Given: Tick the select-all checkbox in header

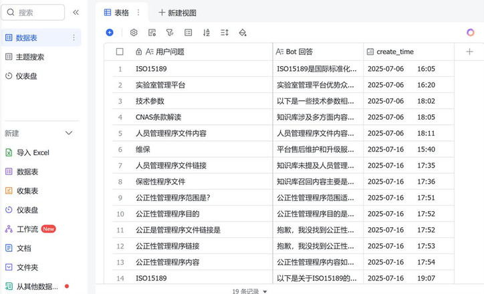Looking at the screenshot, I should coord(120,51).
